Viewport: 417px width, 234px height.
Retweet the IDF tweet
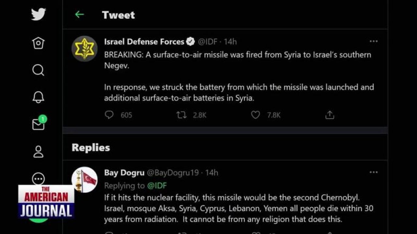click(181, 115)
